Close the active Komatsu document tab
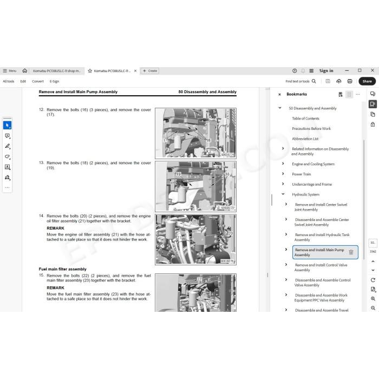The image size is (379, 379). tap(135, 71)
